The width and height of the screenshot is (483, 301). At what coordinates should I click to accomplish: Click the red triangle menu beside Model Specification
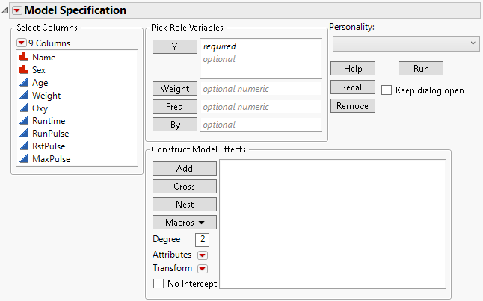tap(17, 11)
